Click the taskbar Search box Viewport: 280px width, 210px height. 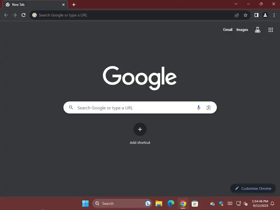[x=122, y=203]
